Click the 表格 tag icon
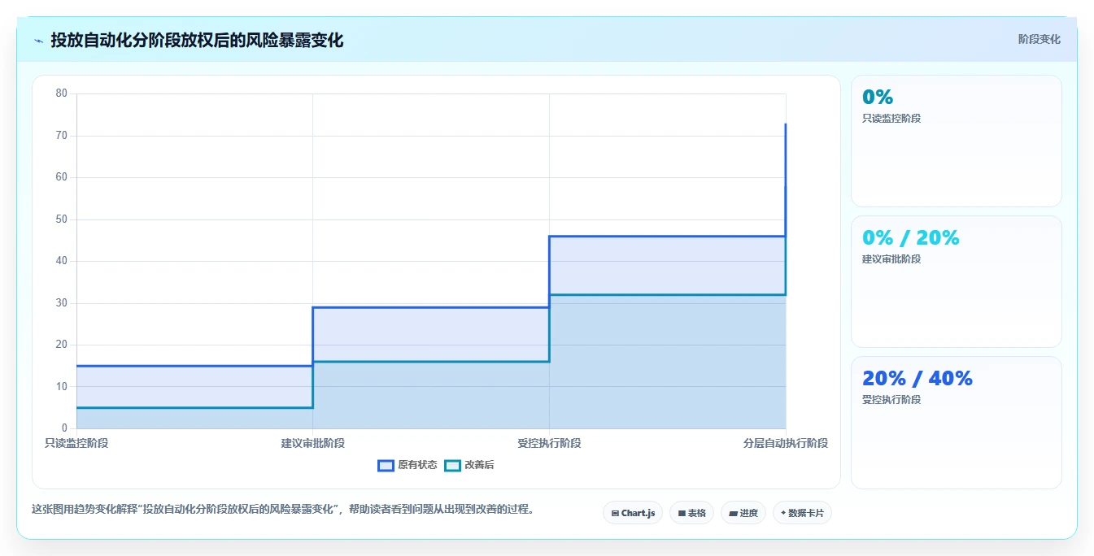Image resolution: width=1094 pixels, height=556 pixels. click(682, 514)
